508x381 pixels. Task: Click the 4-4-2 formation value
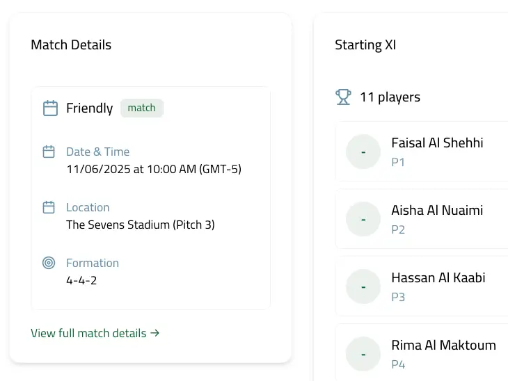(x=81, y=281)
